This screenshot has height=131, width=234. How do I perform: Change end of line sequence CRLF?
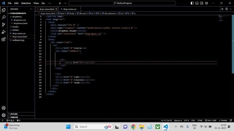point(193,120)
